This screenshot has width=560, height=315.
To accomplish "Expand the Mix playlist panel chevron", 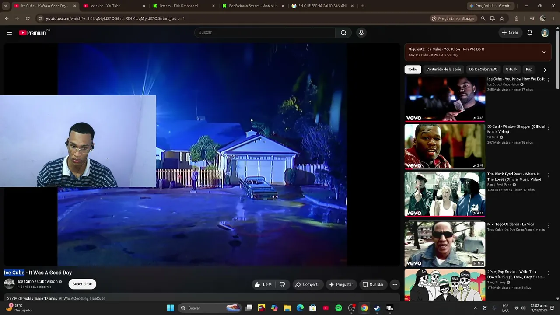I will (x=544, y=52).
